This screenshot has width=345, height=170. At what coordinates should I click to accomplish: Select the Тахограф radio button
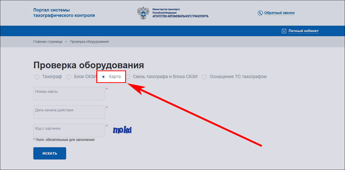pos(37,77)
